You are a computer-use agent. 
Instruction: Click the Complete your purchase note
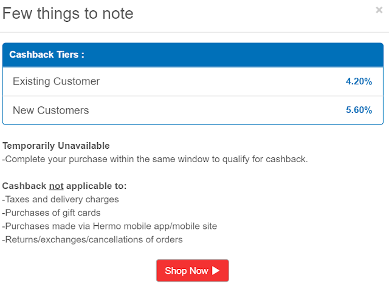[155, 159]
